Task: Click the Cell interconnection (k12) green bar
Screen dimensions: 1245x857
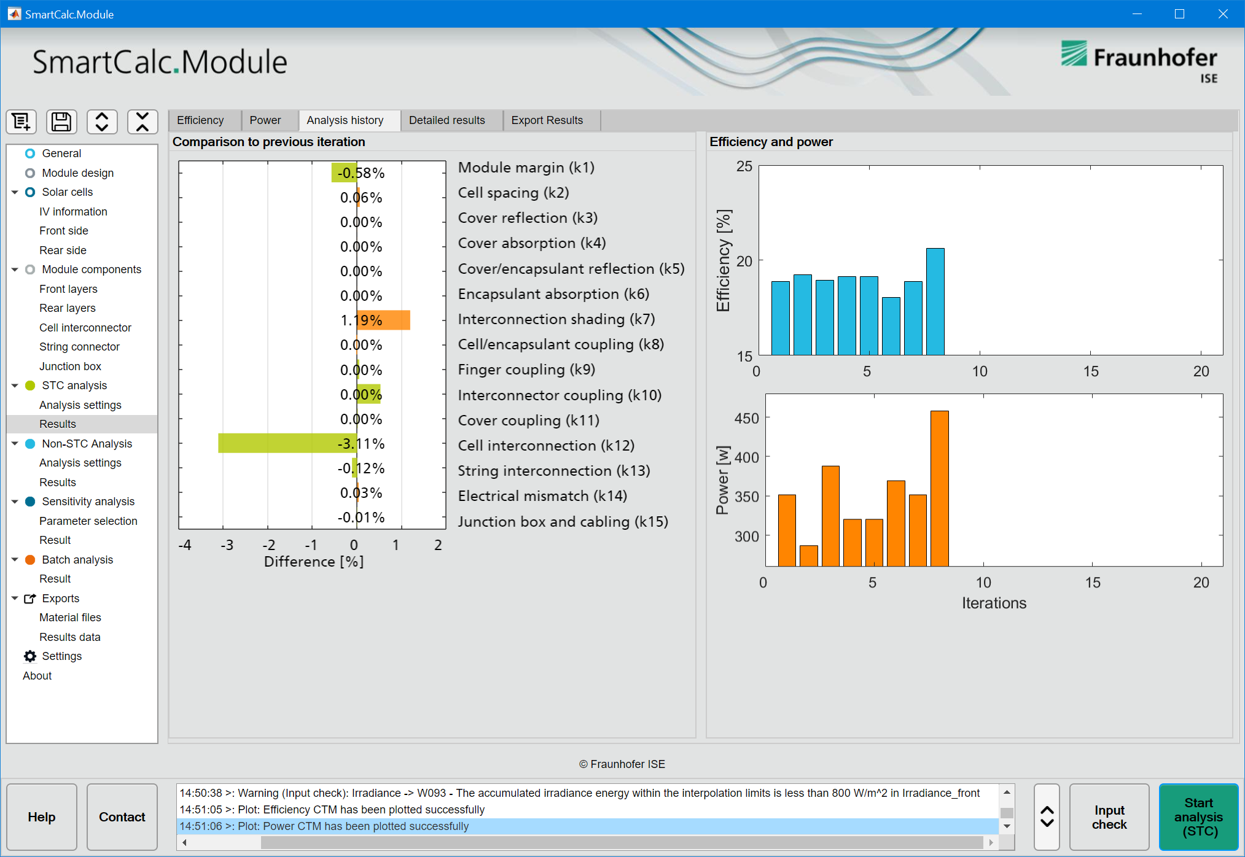Action: (x=287, y=443)
